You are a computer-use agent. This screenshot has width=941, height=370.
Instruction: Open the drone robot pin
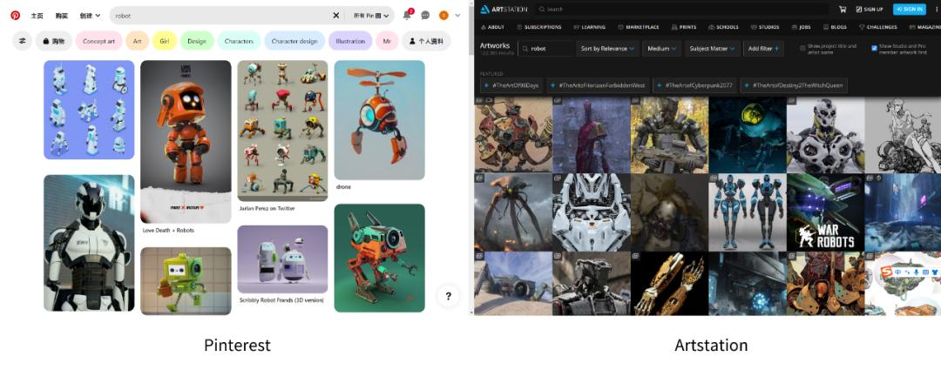379,120
